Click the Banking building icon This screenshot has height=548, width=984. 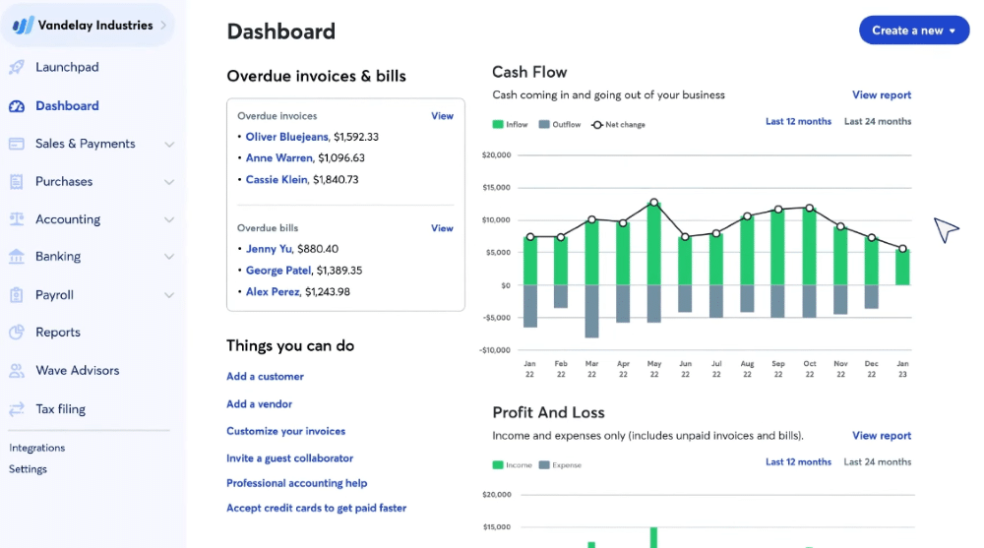[x=17, y=257]
